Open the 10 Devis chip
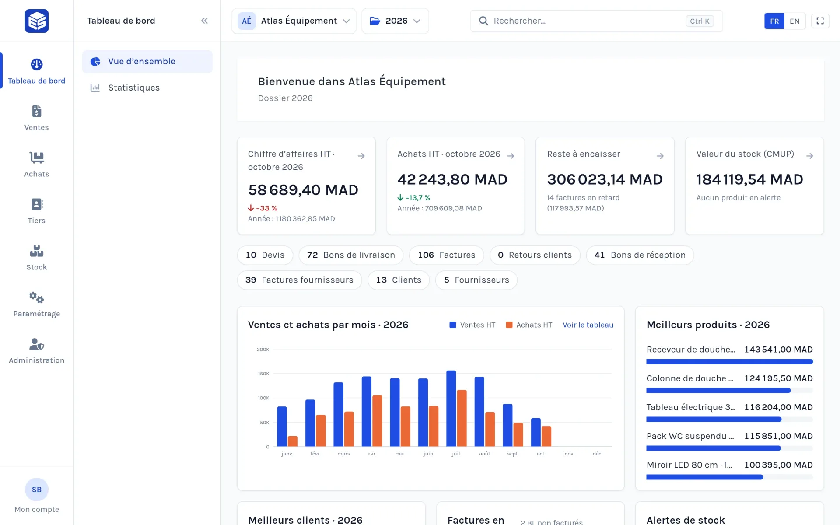Screen dimensions: 840x525 (x=265, y=255)
